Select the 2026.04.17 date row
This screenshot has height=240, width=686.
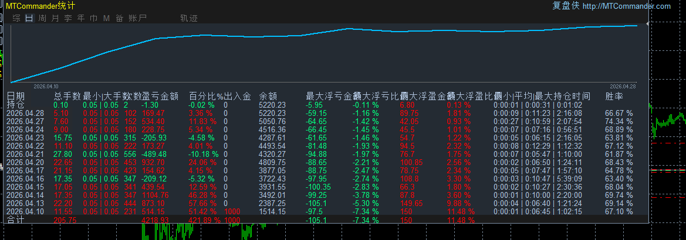[x=26, y=170]
